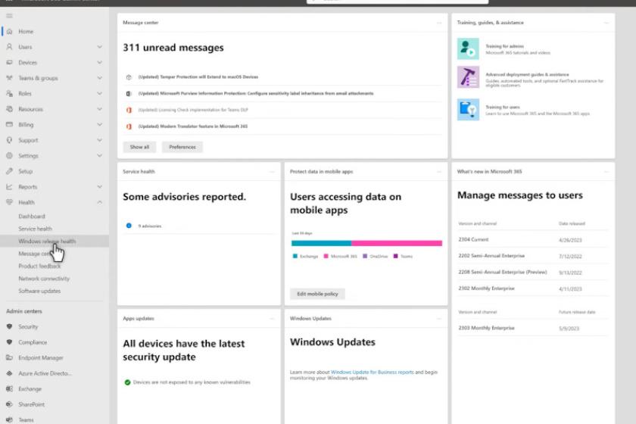Open Network connectivity in sidebar
636x424 pixels.
coord(44,279)
